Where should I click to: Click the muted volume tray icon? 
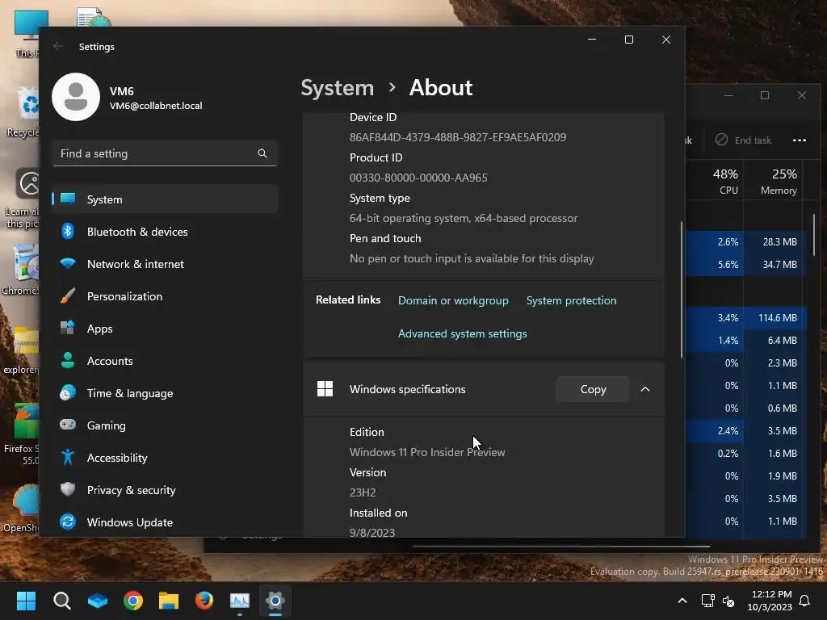click(728, 601)
